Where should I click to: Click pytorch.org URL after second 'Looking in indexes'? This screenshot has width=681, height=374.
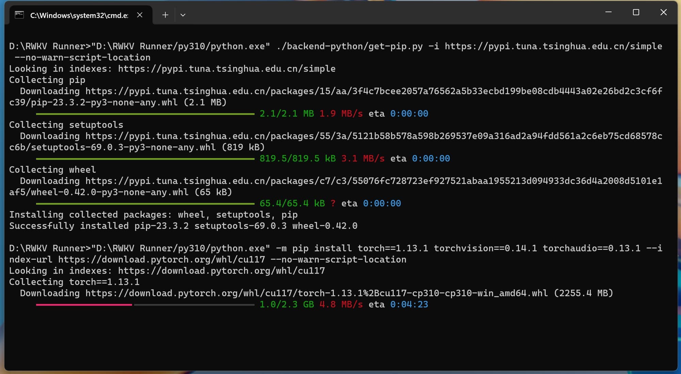pos(221,271)
